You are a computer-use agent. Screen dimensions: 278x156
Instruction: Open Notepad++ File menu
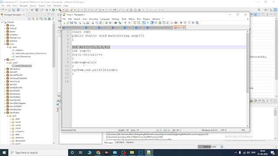pos(64,19)
